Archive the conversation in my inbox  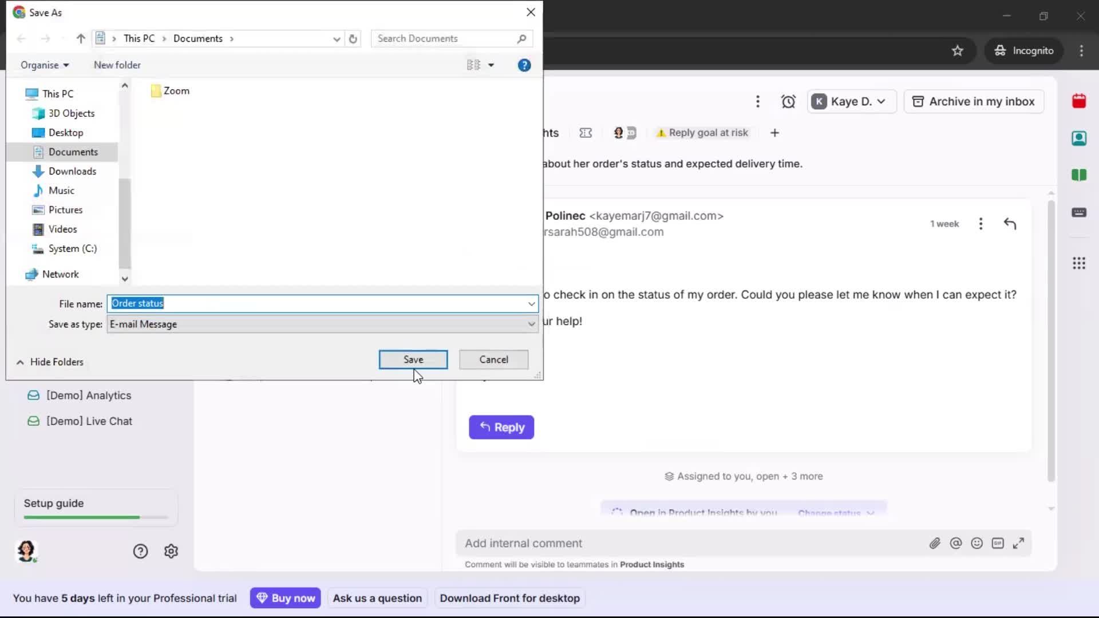974,101
